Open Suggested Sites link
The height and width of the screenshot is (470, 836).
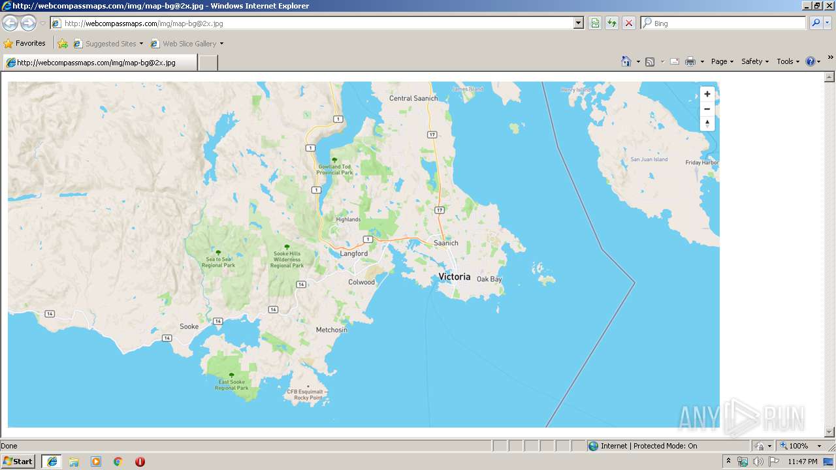(108, 44)
